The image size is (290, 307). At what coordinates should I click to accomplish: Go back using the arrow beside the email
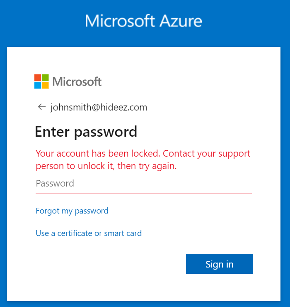click(x=41, y=107)
